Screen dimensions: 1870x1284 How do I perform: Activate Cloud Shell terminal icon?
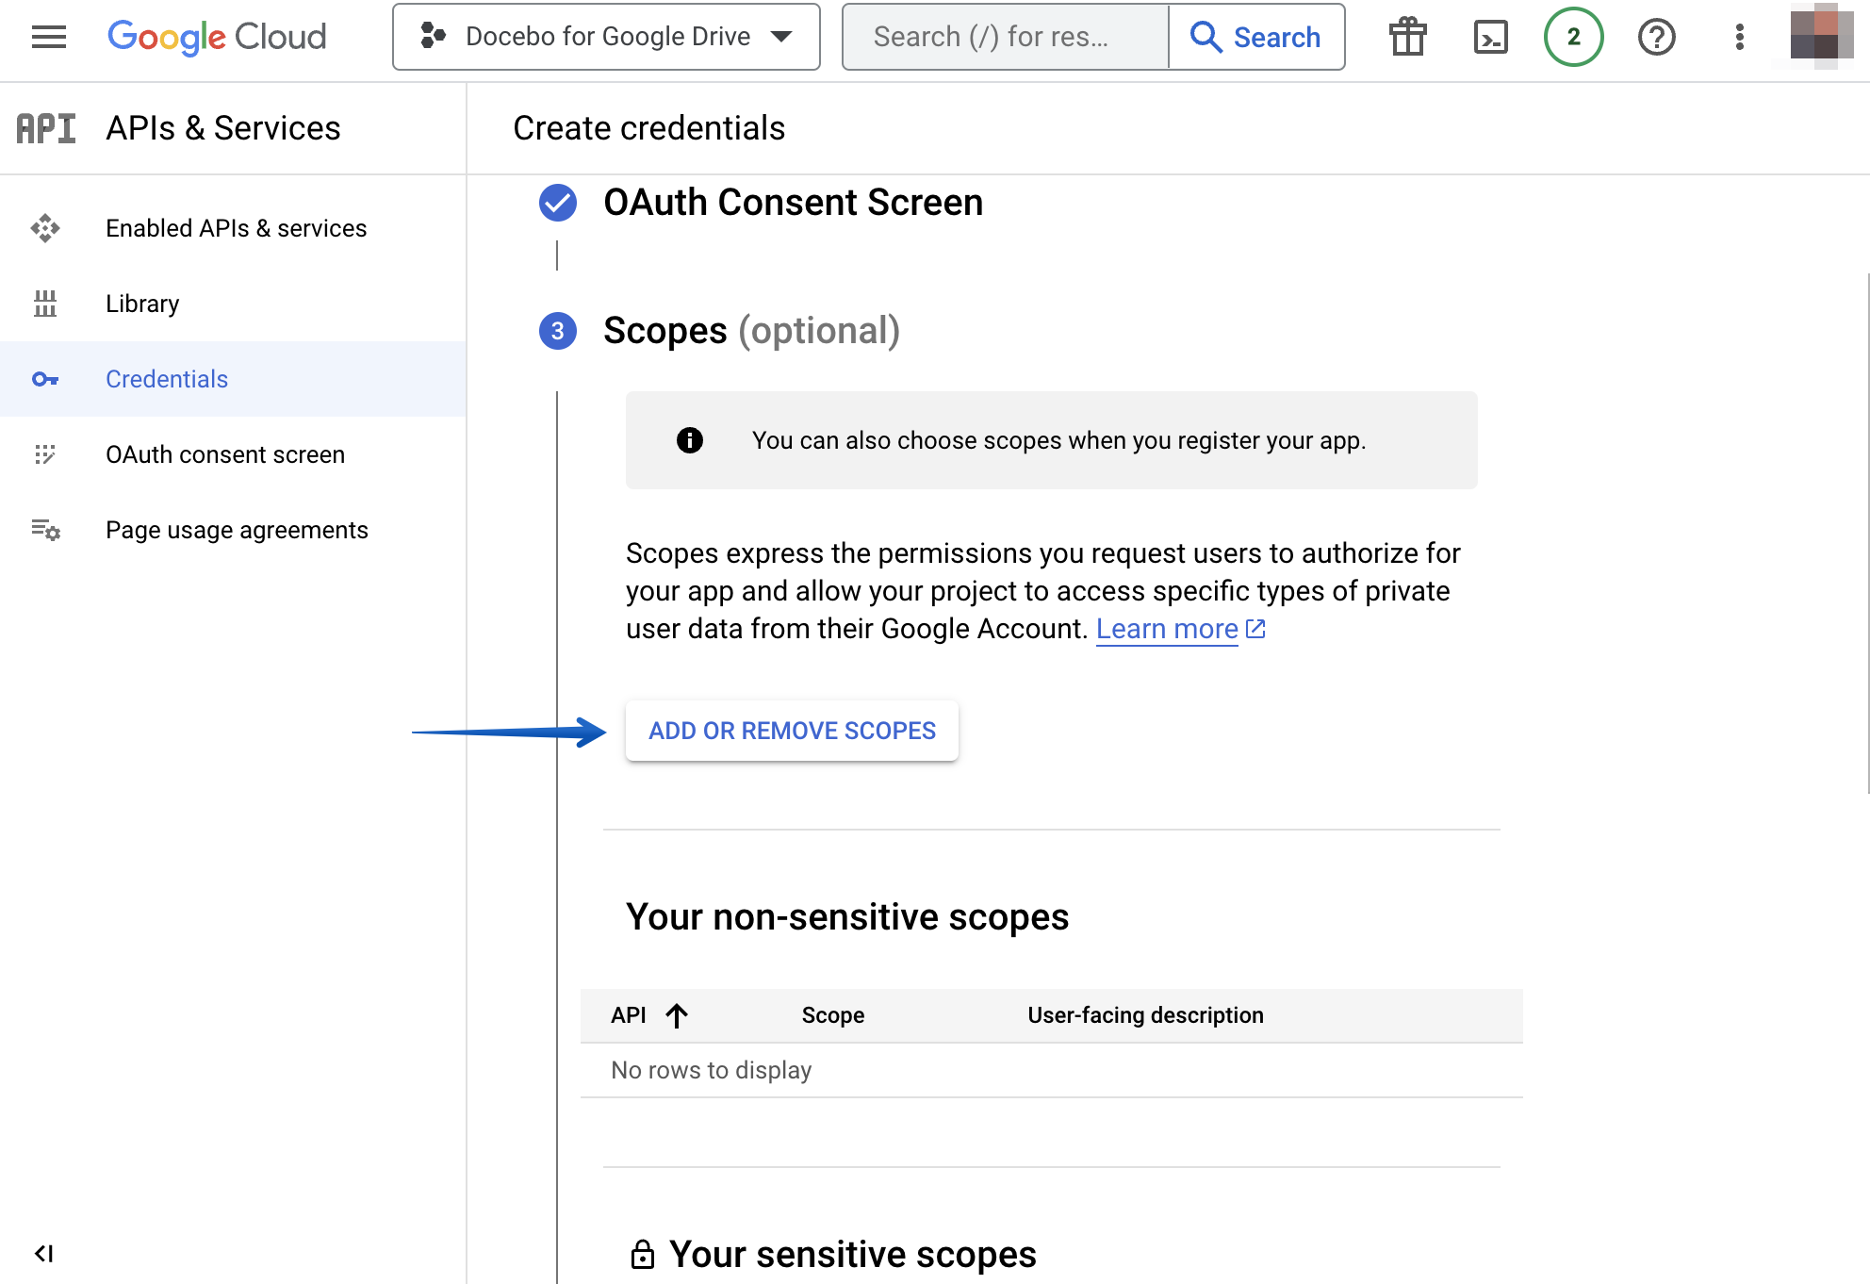(x=1490, y=37)
